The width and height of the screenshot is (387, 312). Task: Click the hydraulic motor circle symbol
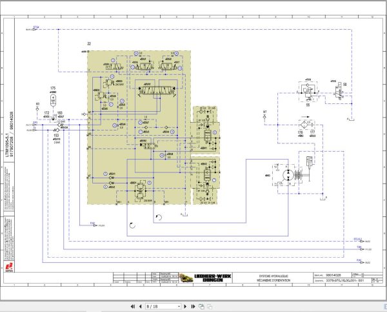288,175
